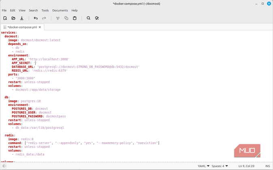Open a file using the folder icon
The image size is (273, 170).
click(x=13, y=18)
